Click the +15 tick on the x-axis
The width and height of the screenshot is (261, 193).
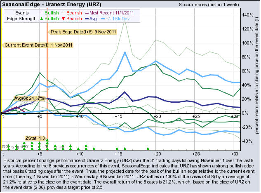(118, 117)
